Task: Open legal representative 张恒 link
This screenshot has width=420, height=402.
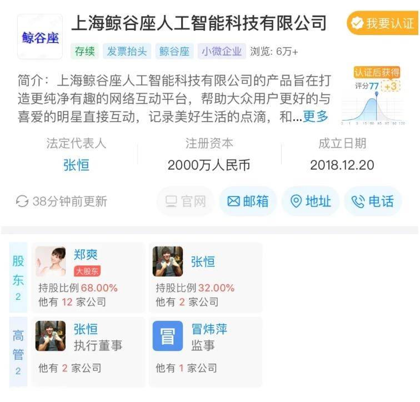Action: pos(76,165)
